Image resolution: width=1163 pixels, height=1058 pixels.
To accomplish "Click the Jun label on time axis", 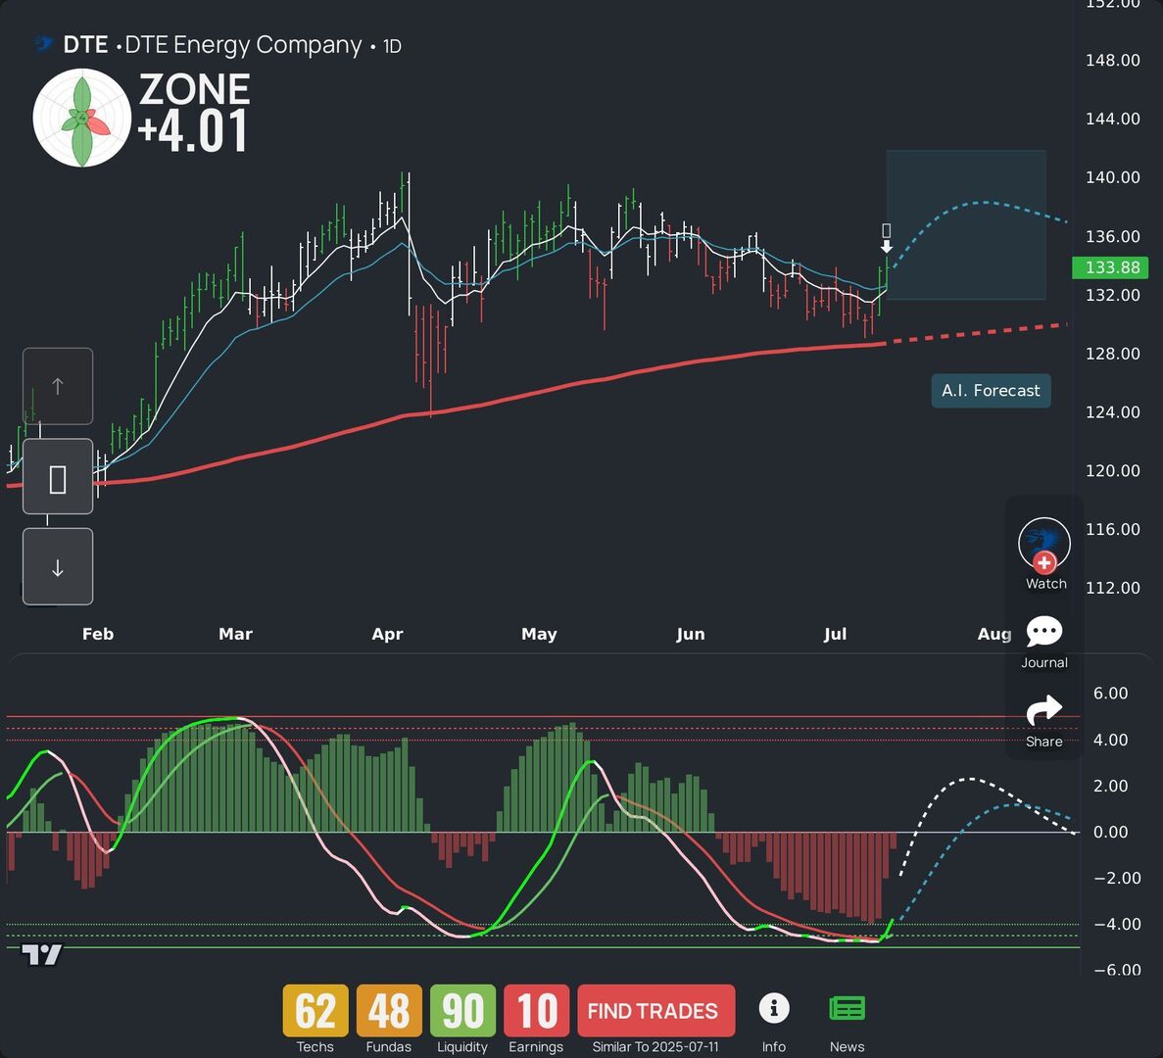I will tap(691, 634).
